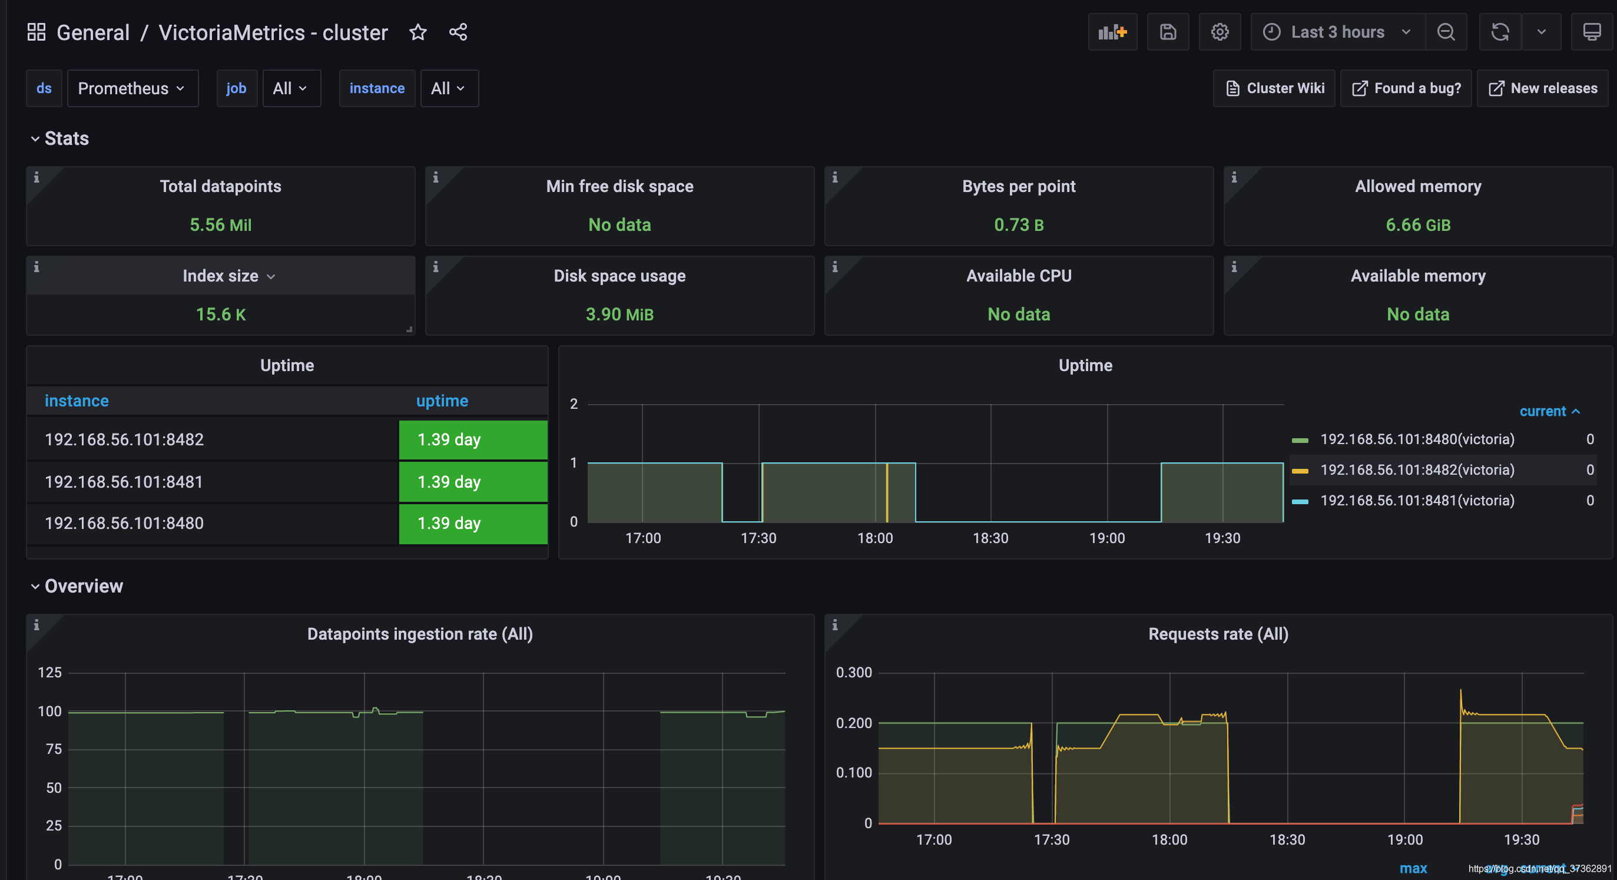Screen dimensions: 1617x880
Task: Show info for Disk space usage
Action: tap(436, 267)
